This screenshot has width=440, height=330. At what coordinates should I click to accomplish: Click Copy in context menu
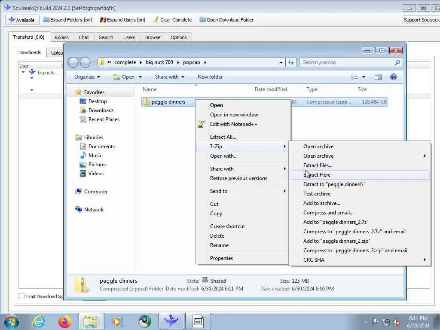point(242,214)
